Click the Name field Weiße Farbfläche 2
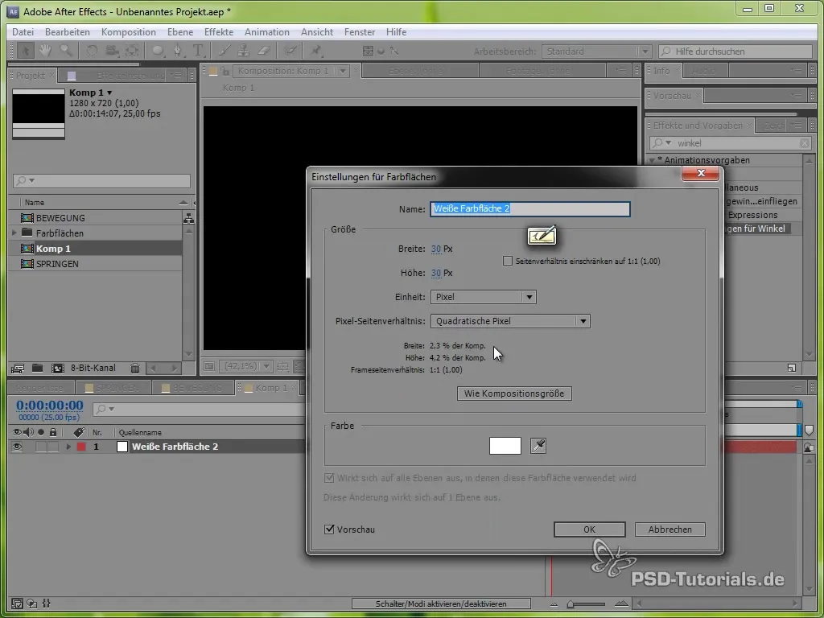The width and height of the screenshot is (824, 618). pyautogui.click(x=529, y=208)
